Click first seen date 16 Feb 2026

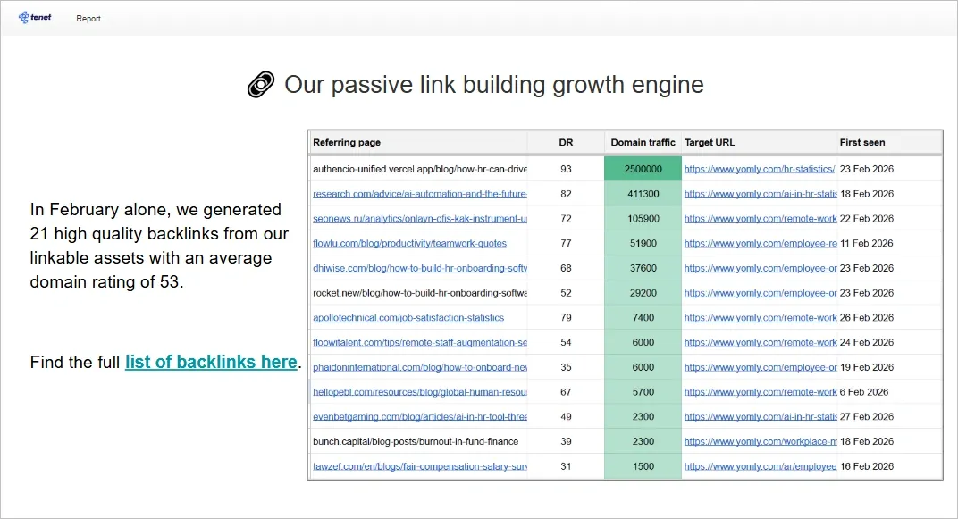(x=866, y=466)
